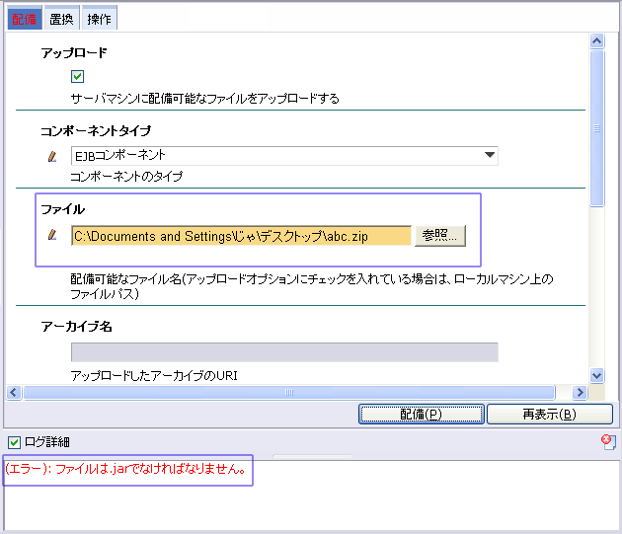This screenshot has height=534, width=622.
Task: Toggle the ログ詳細 checkbox
Action: coord(14,442)
